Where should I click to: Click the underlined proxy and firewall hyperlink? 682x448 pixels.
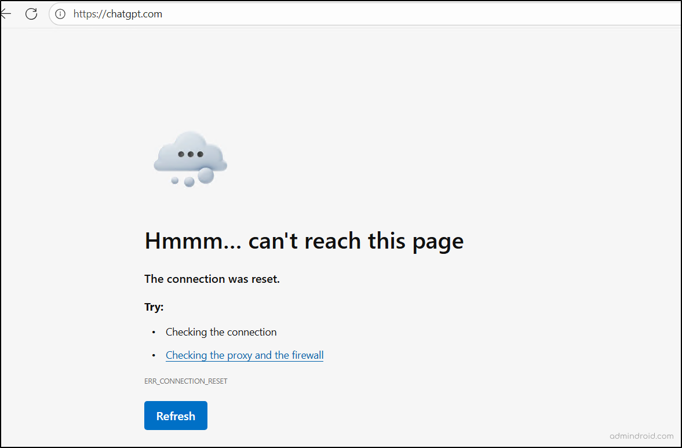(244, 355)
